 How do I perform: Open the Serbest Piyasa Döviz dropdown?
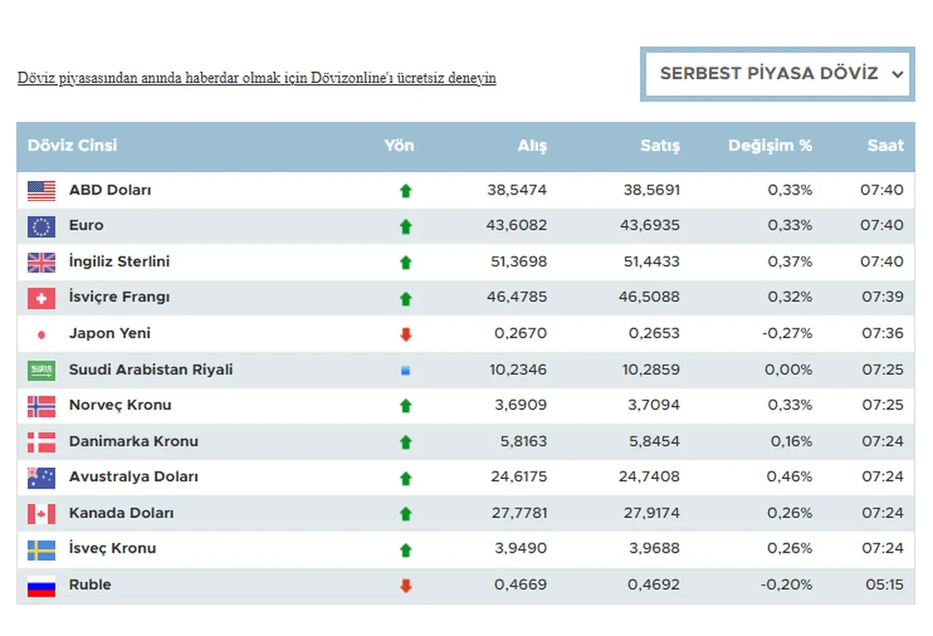tap(777, 74)
